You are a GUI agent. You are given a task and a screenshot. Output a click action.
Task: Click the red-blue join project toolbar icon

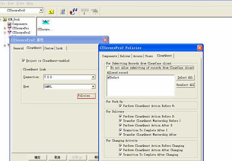click(x=73, y=11)
